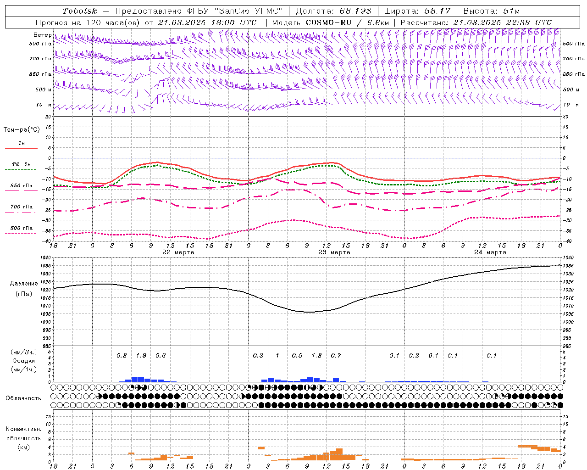This screenshot has width=587, height=470.
Task: Click the "Высота: 51м" header text
Action: click(492, 11)
